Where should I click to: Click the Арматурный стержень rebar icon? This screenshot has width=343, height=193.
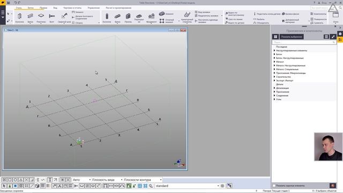[187, 15]
